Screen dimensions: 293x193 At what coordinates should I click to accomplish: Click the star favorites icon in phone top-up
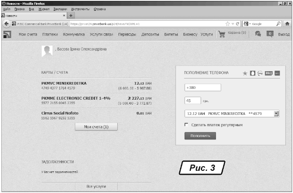point(245,73)
